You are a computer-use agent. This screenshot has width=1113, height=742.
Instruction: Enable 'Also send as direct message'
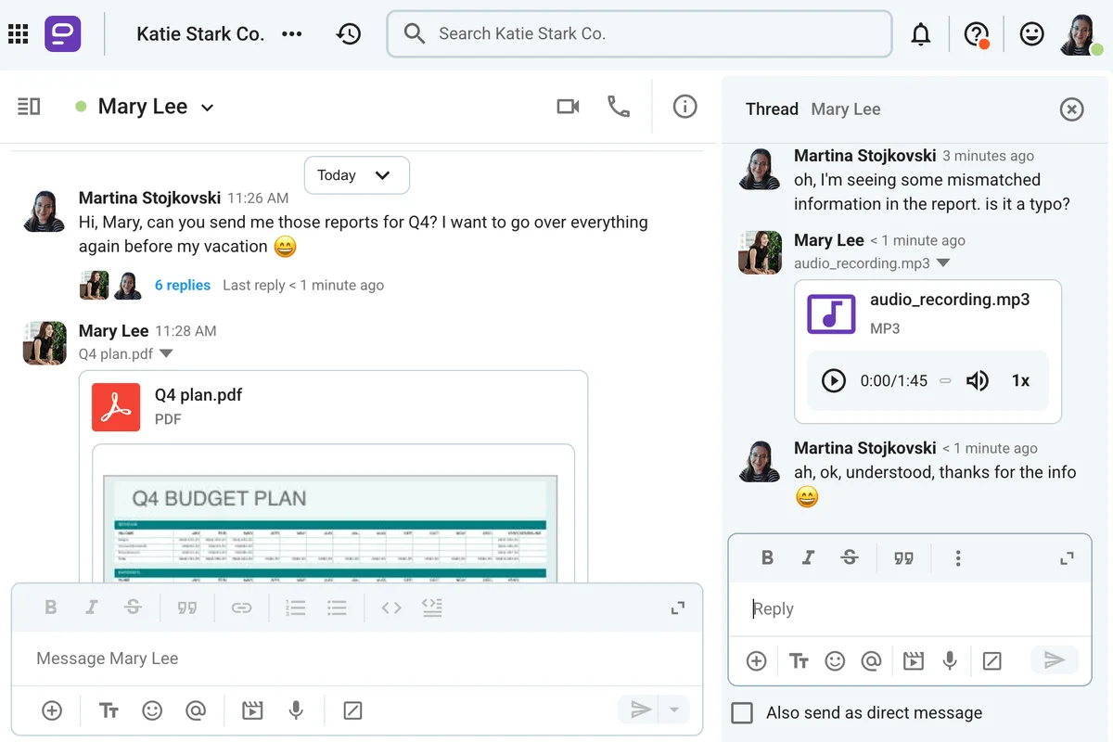[742, 712]
